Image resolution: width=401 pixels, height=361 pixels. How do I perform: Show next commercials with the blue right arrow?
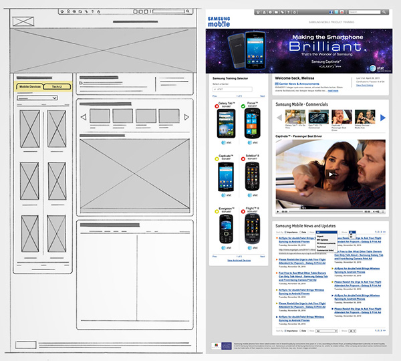(382, 118)
